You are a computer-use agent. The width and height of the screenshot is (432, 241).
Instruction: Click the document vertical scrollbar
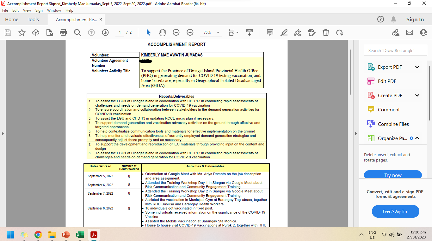[350, 72]
